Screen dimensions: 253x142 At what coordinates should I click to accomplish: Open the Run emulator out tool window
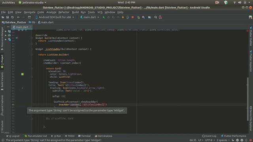(36, 136)
